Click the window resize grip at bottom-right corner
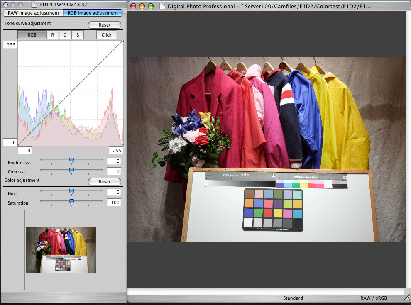Screen dimensions: 411x305 click(406, 298)
